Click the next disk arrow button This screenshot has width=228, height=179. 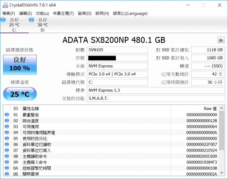[x=221, y=40]
